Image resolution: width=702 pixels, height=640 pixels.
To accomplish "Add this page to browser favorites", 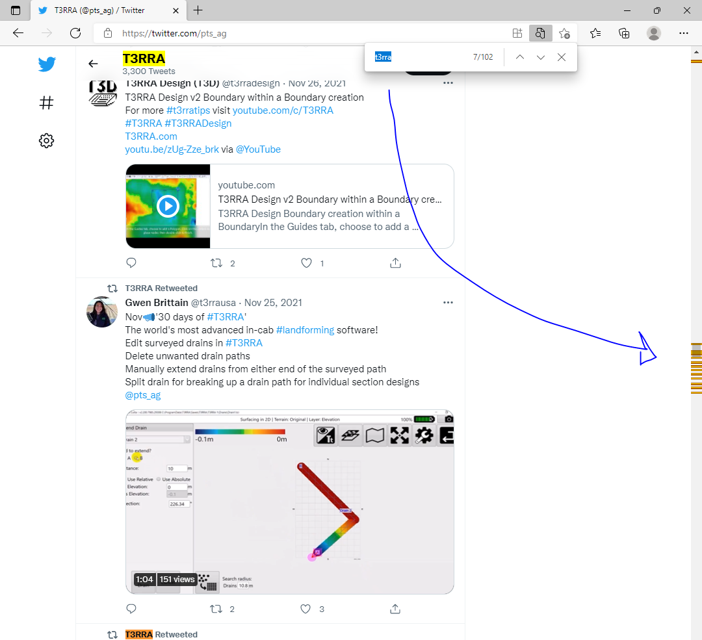I will pyautogui.click(x=564, y=33).
